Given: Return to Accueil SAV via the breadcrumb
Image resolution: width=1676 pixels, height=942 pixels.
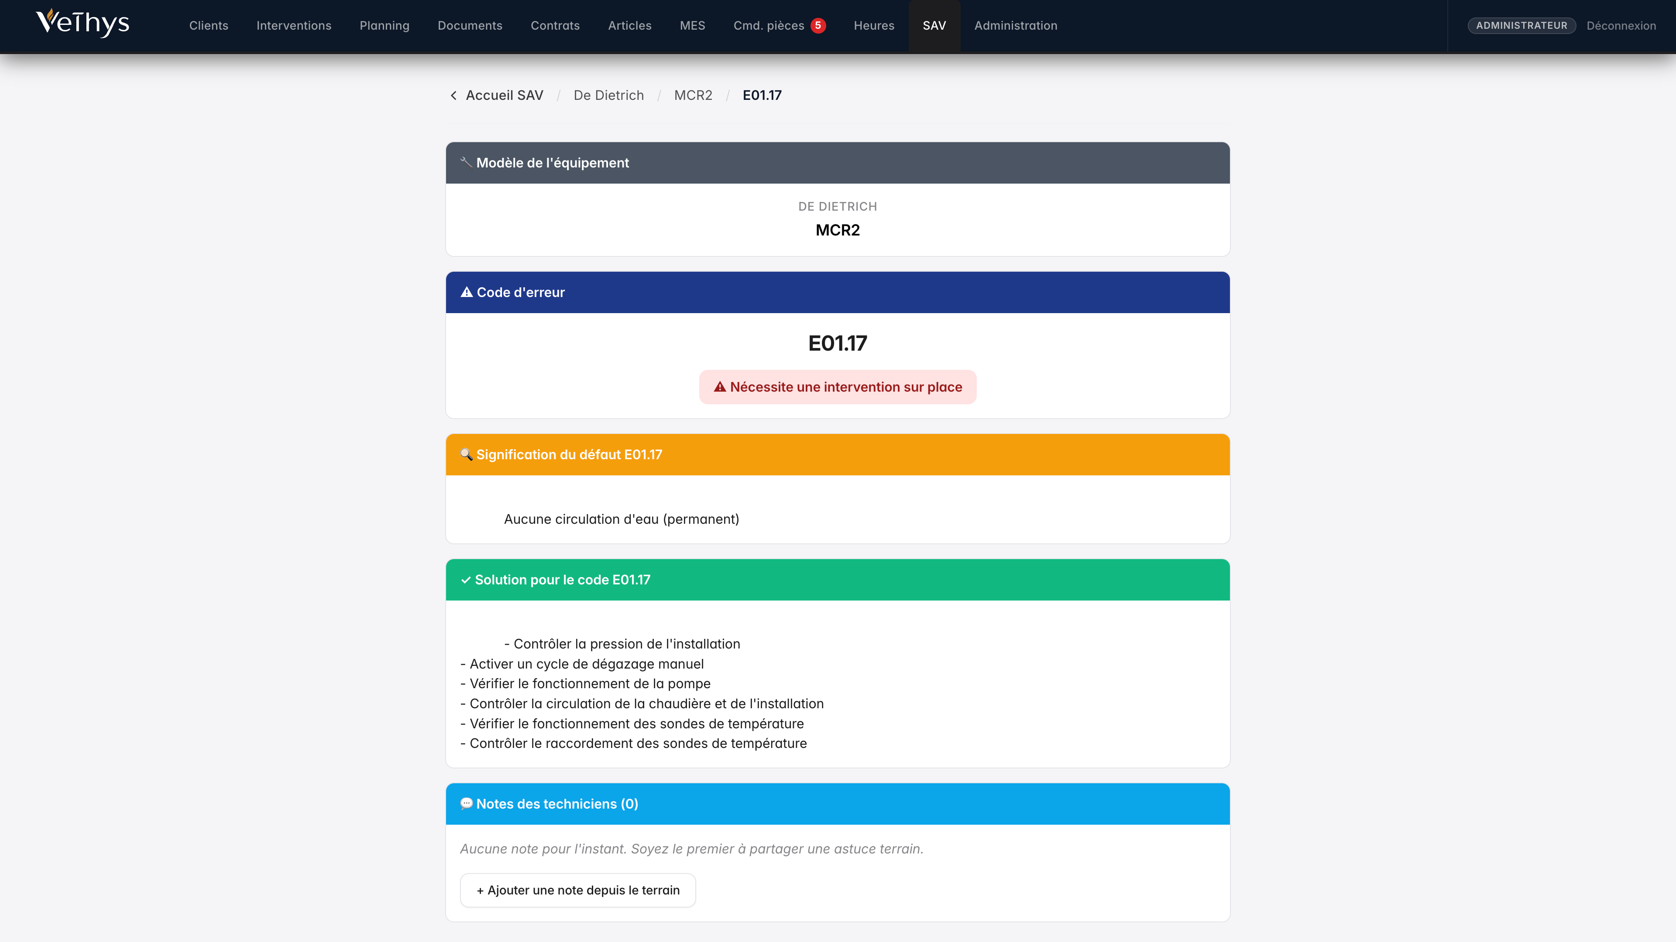Looking at the screenshot, I should click(504, 96).
